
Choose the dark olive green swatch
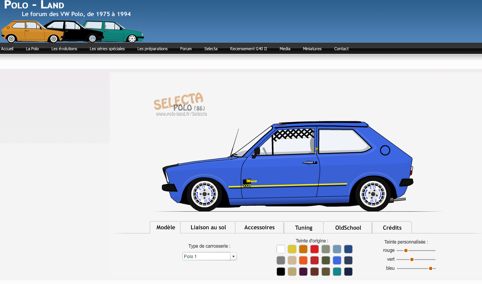(x=326, y=260)
